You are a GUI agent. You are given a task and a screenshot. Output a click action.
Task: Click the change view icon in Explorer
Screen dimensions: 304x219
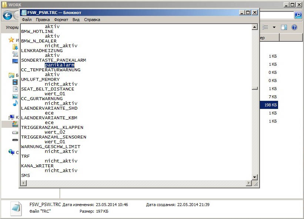point(265,27)
